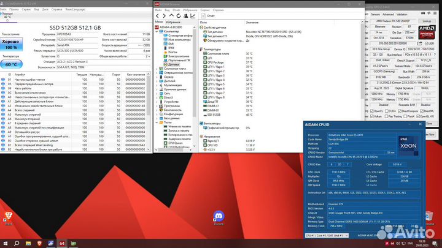Open CPU core selector dropdown in CPUID
This screenshot has width=442, height=248.
pos(327,235)
